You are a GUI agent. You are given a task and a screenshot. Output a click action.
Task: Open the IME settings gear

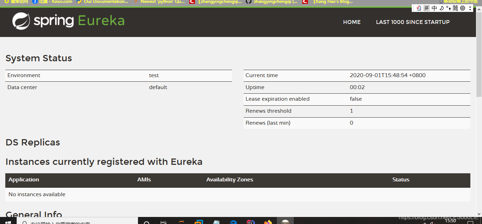[x=463, y=8]
